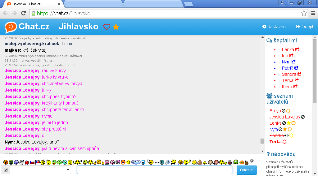Select Freya in the user list
The image size is (318, 176).
[275, 111]
